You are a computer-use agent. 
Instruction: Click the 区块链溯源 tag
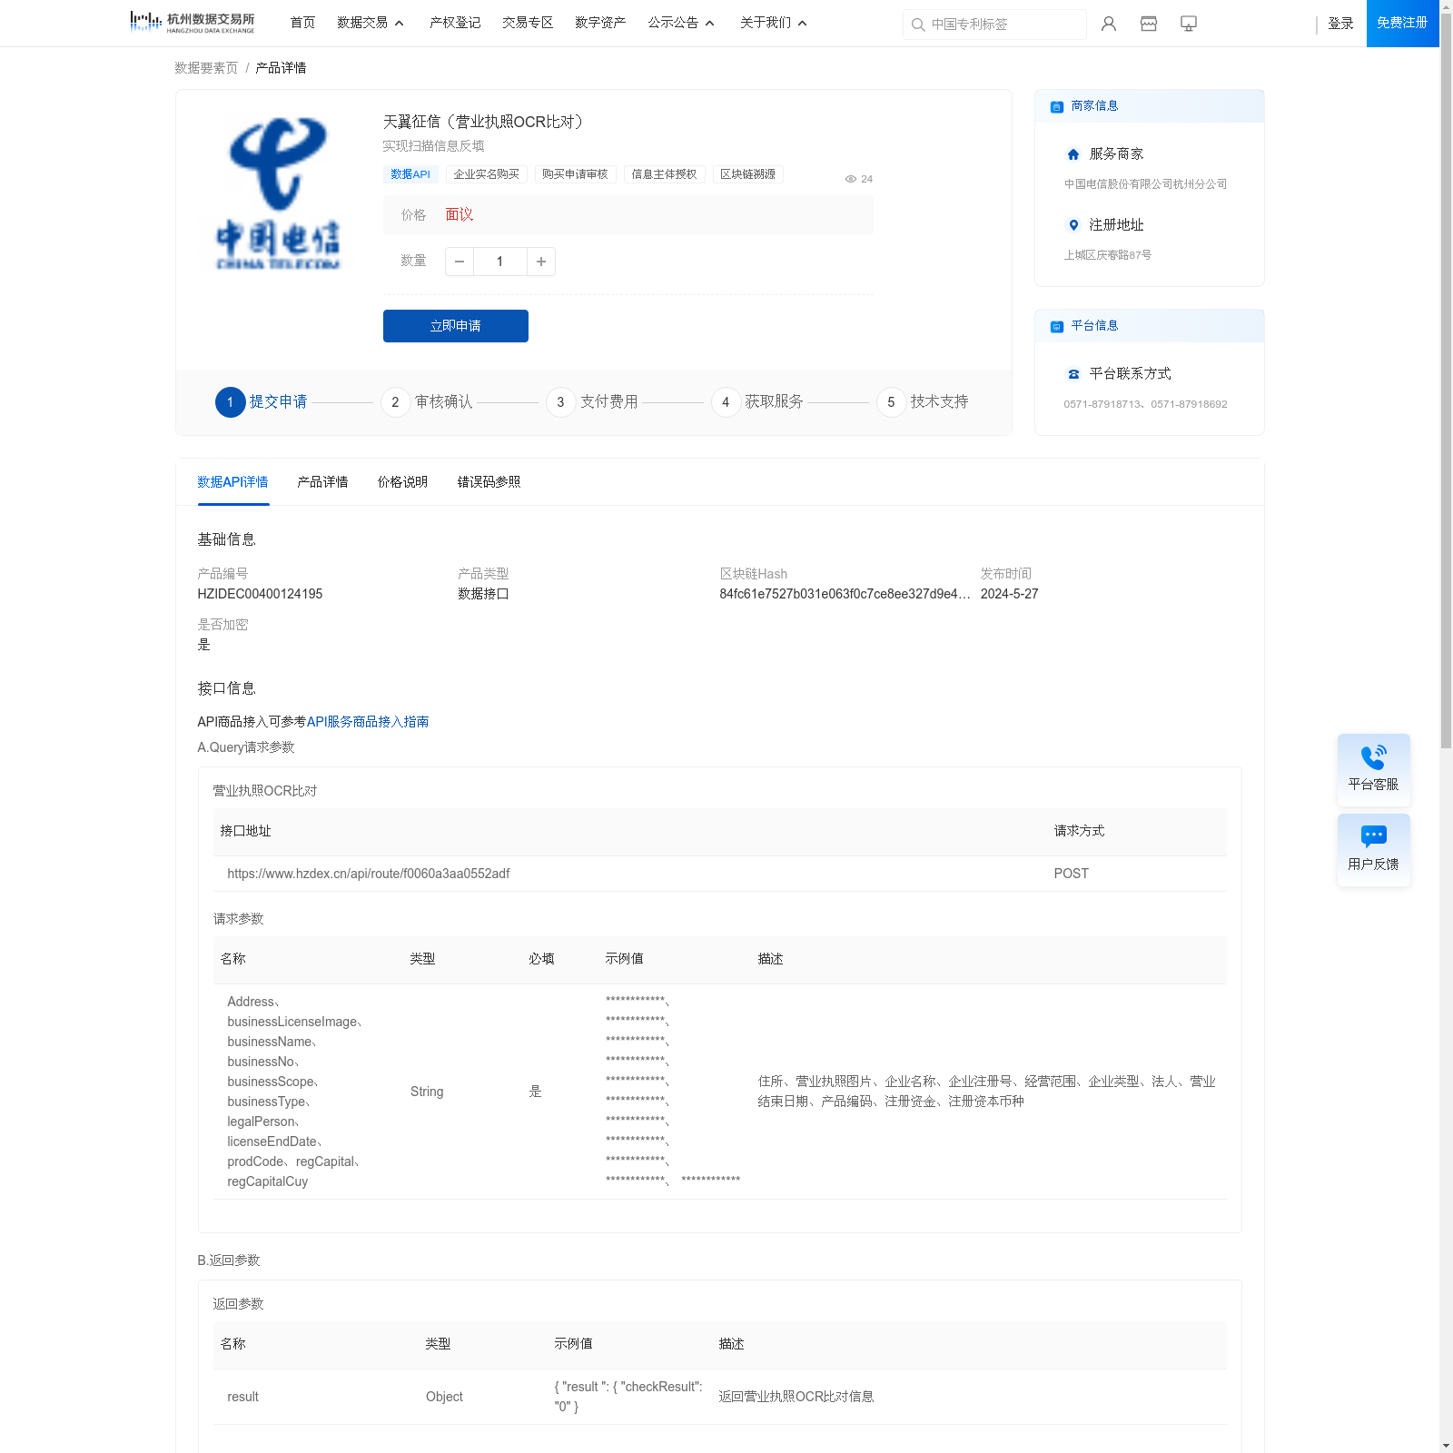pos(747,174)
